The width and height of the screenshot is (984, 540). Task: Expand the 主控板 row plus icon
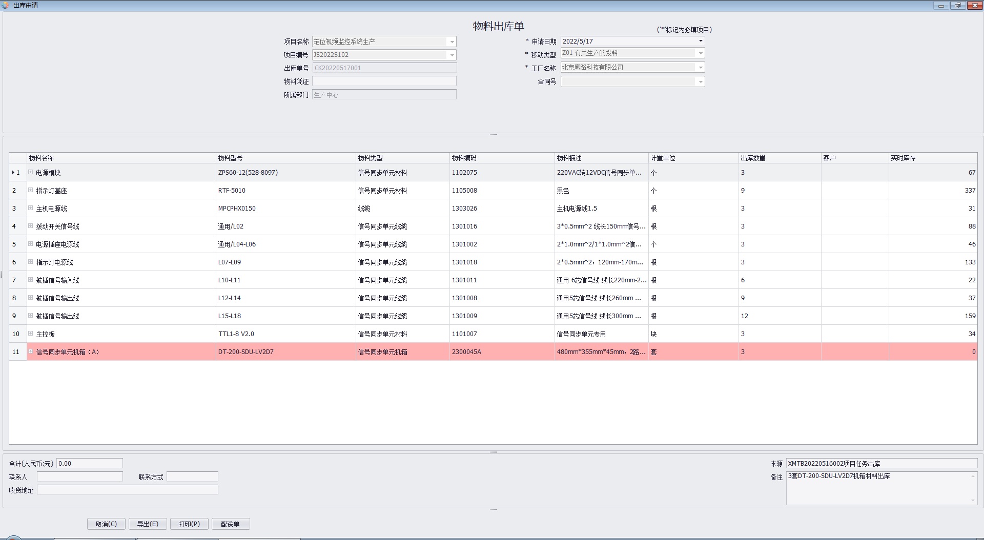(x=30, y=334)
